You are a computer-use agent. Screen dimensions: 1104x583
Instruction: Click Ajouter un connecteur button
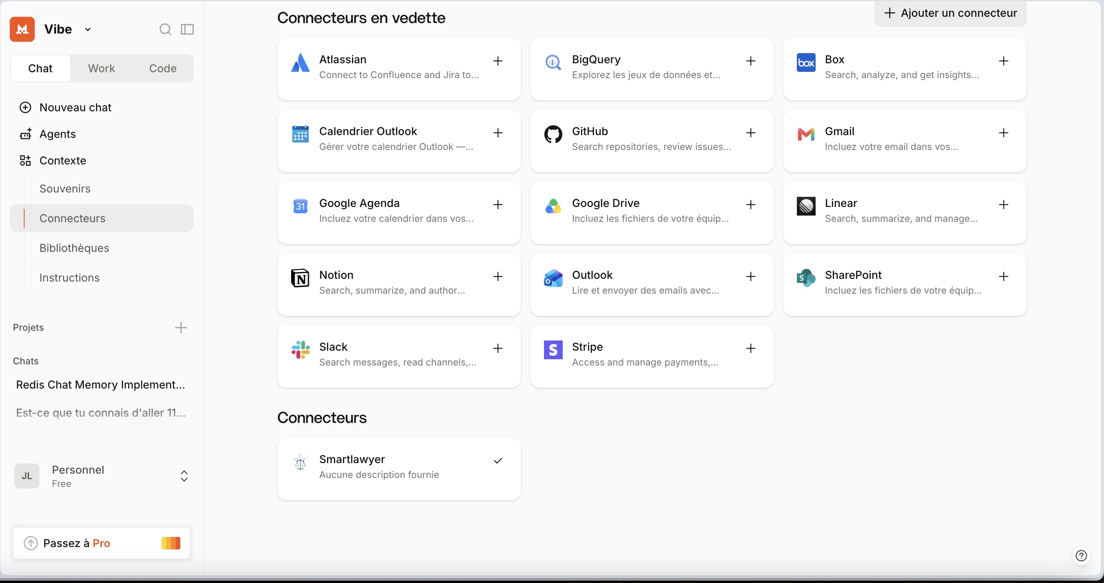coord(950,13)
